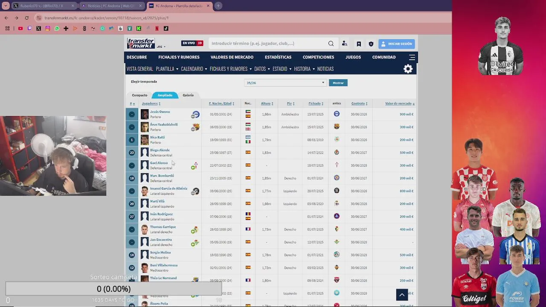The width and height of the screenshot is (546, 307).
Task: Click the Transfermarkt logo
Action: [x=141, y=43]
